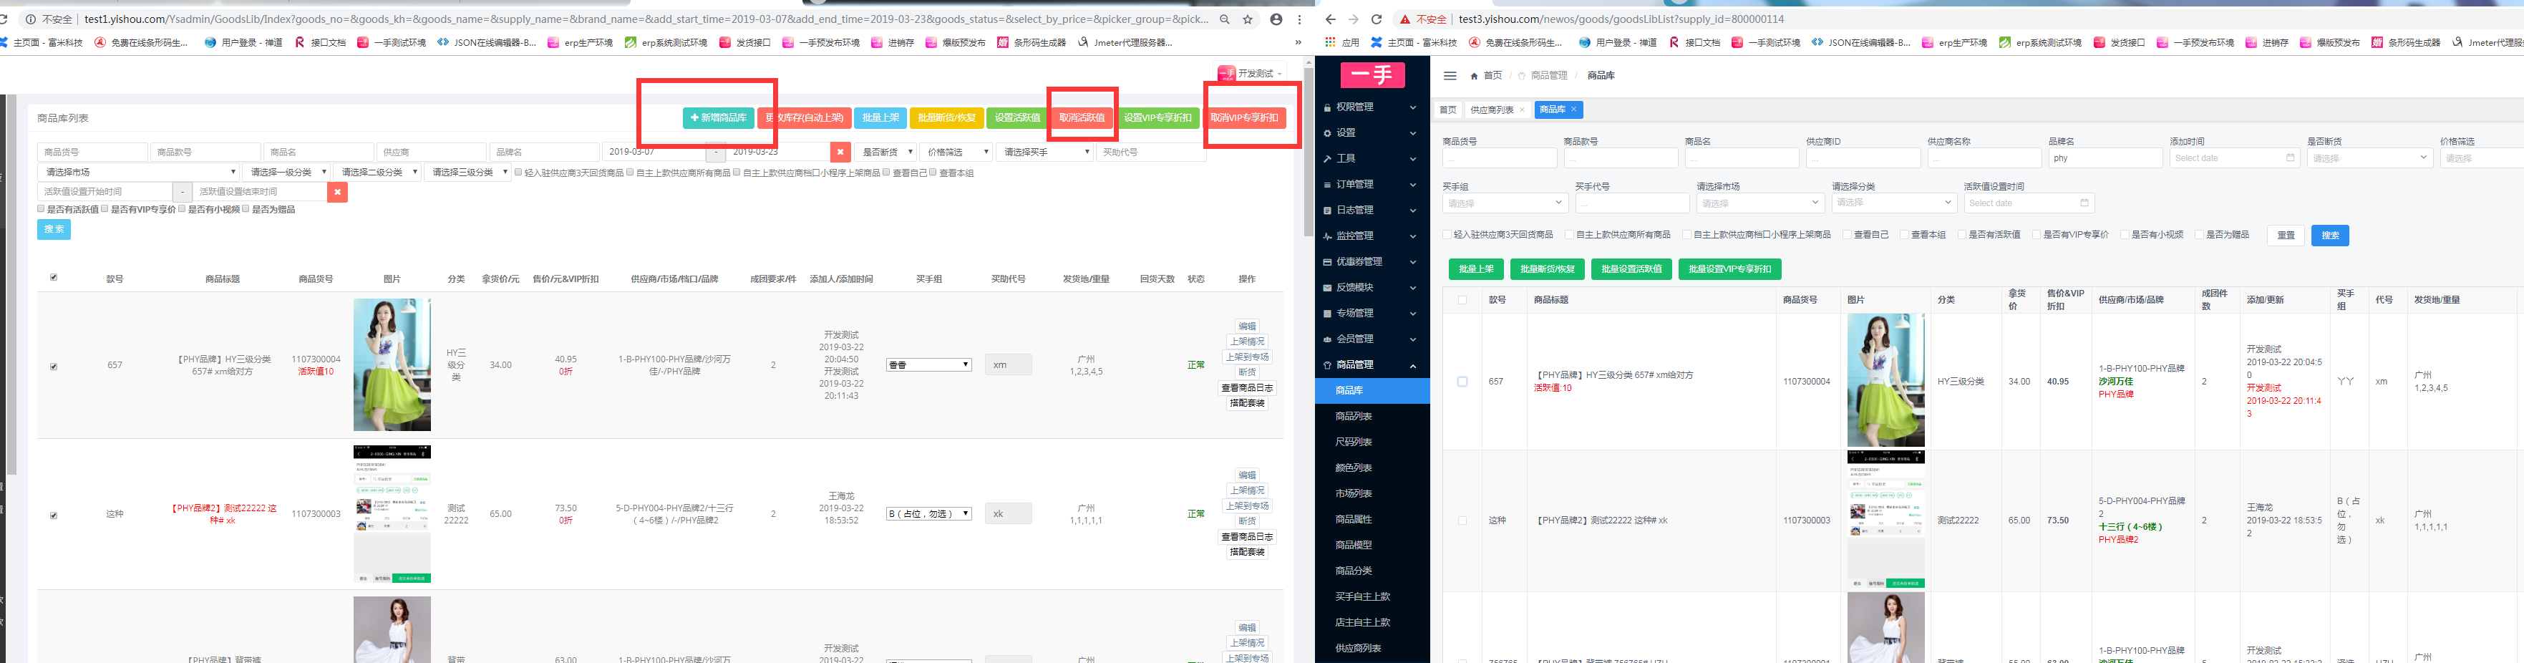Close the 供应商列表 tab with its X

[1522, 110]
